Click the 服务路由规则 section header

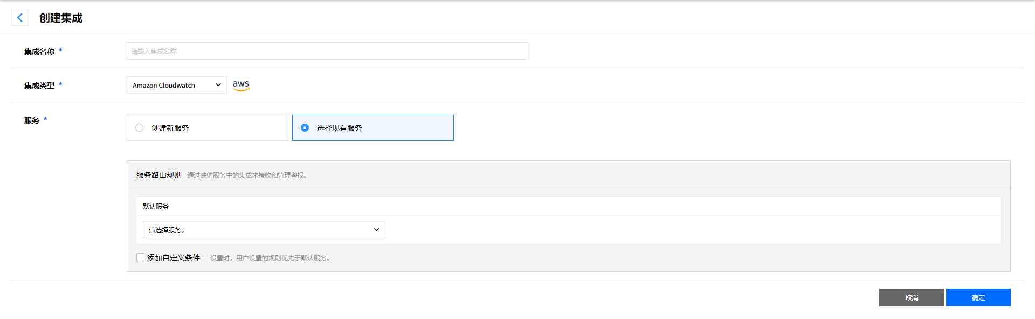(159, 175)
